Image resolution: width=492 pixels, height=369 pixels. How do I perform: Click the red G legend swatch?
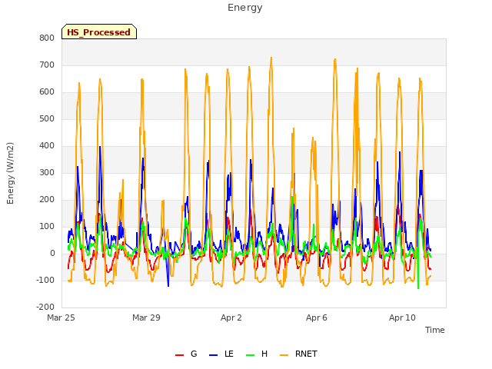click(x=179, y=355)
